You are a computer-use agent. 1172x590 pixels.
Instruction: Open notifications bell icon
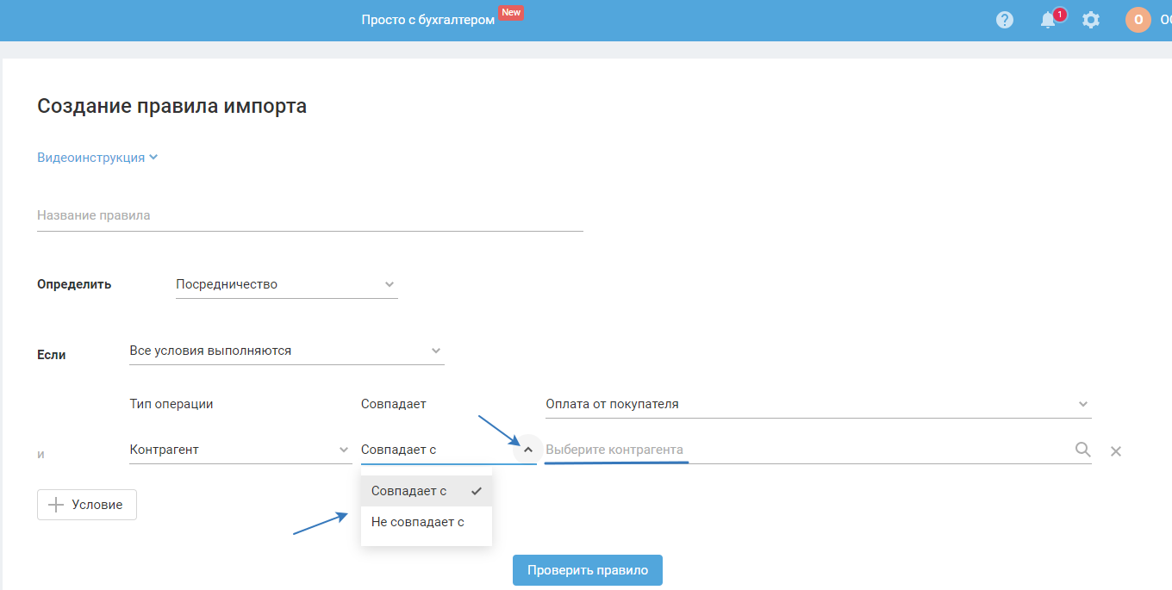click(x=1048, y=20)
